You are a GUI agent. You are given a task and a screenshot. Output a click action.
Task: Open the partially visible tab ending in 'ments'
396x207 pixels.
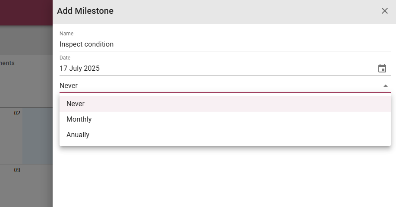click(x=7, y=63)
